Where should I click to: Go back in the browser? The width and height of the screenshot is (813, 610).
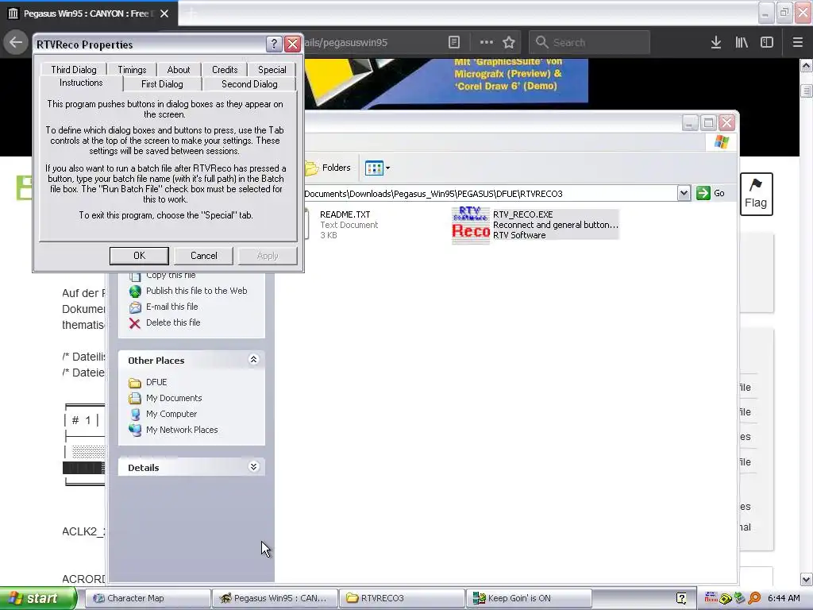[x=16, y=42]
